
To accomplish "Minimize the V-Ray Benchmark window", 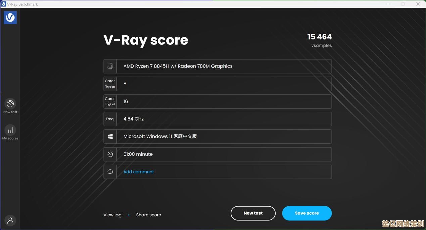I will (x=388, y=4).
